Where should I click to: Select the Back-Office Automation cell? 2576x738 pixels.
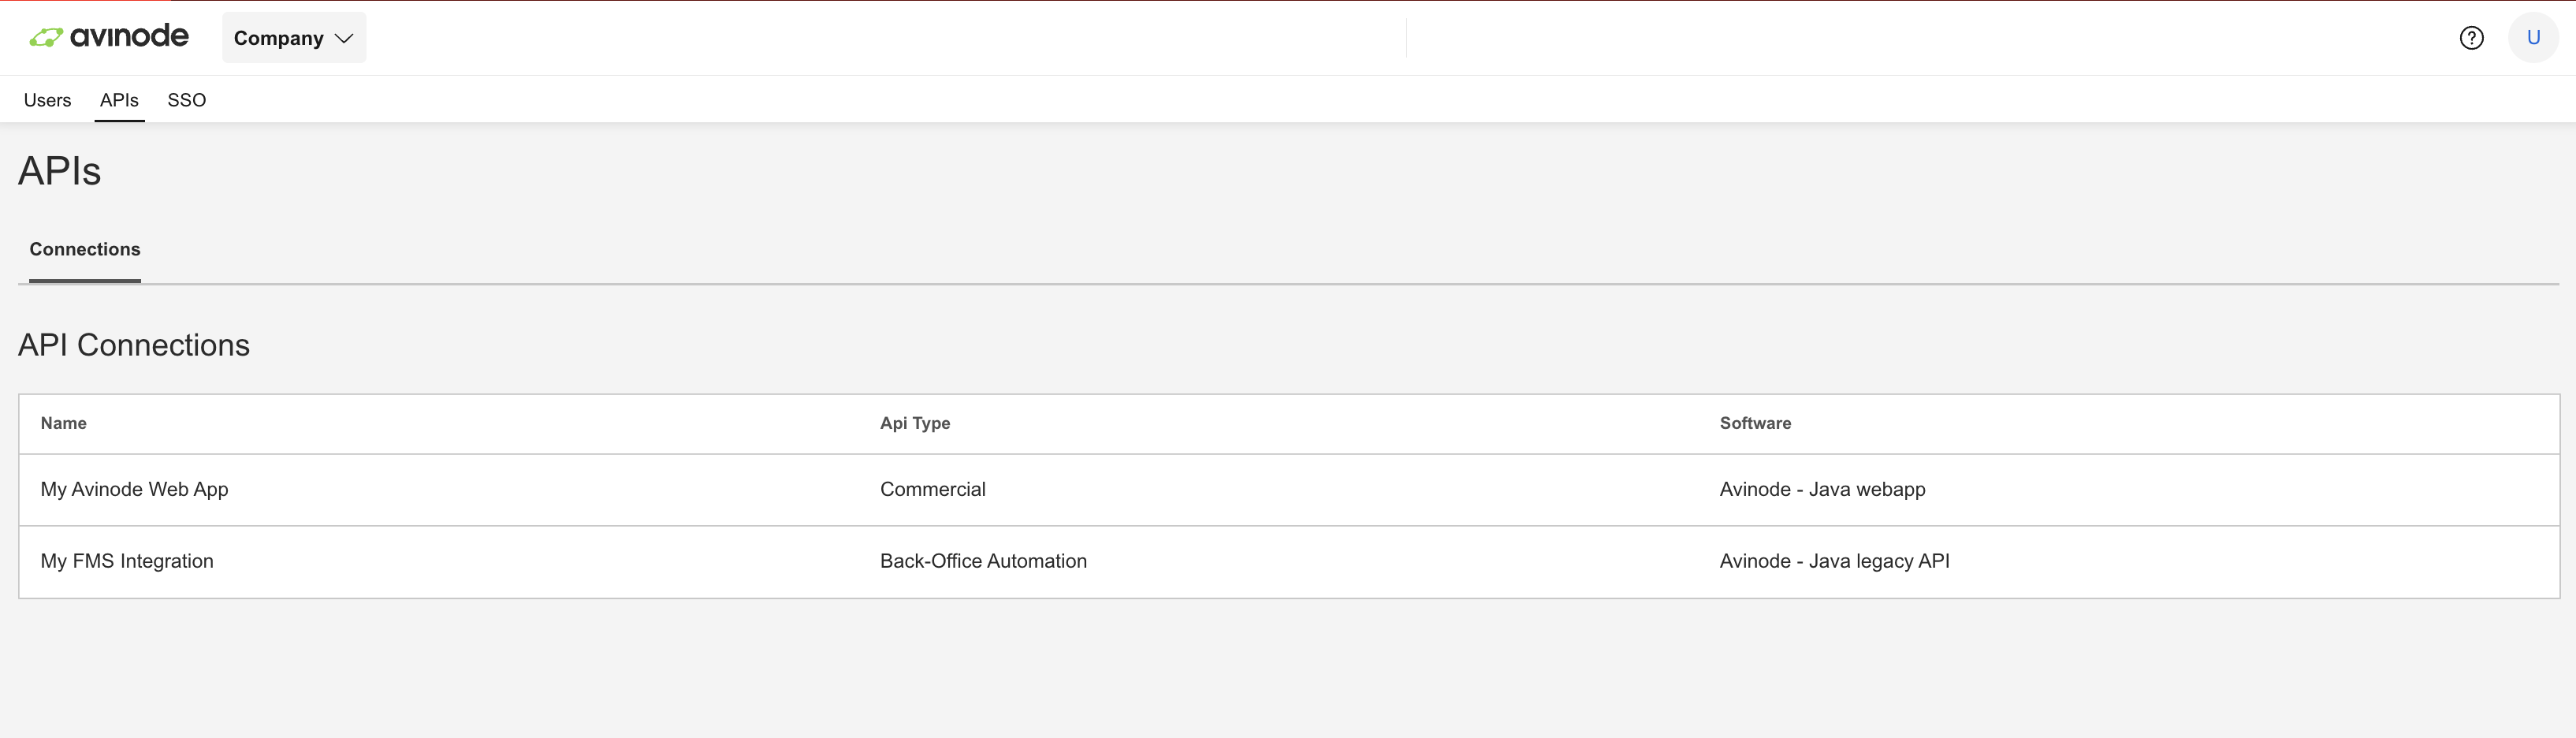(x=983, y=561)
